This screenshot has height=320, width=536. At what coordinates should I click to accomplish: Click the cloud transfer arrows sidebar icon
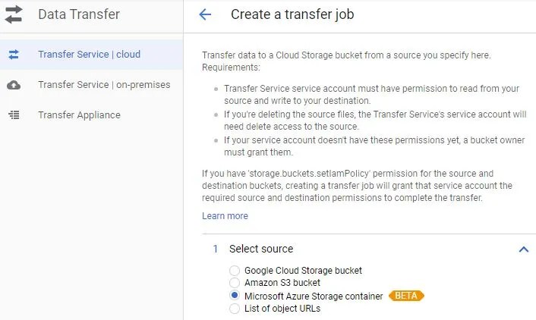point(14,55)
